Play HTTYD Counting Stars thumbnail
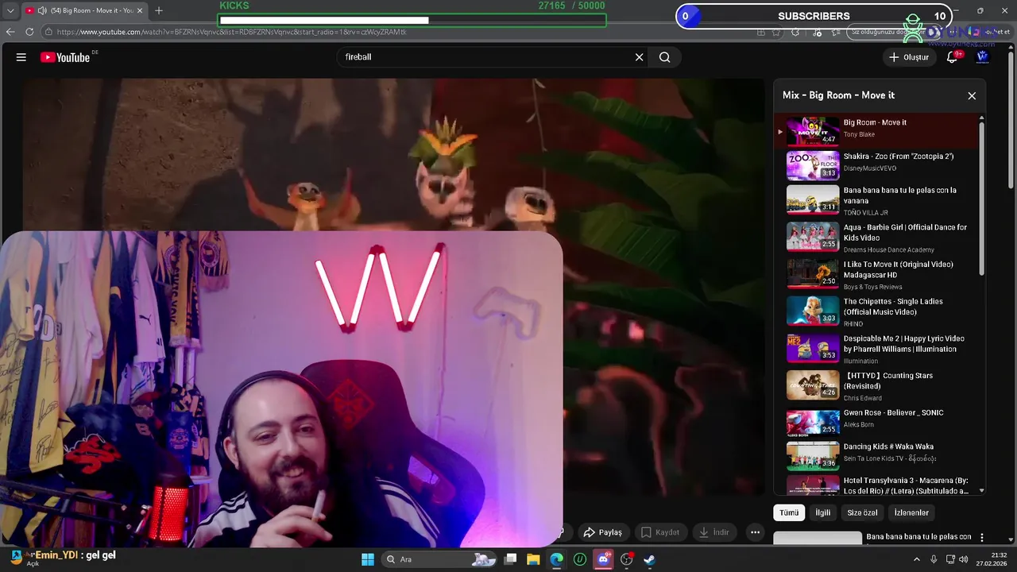 click(813, 385)
